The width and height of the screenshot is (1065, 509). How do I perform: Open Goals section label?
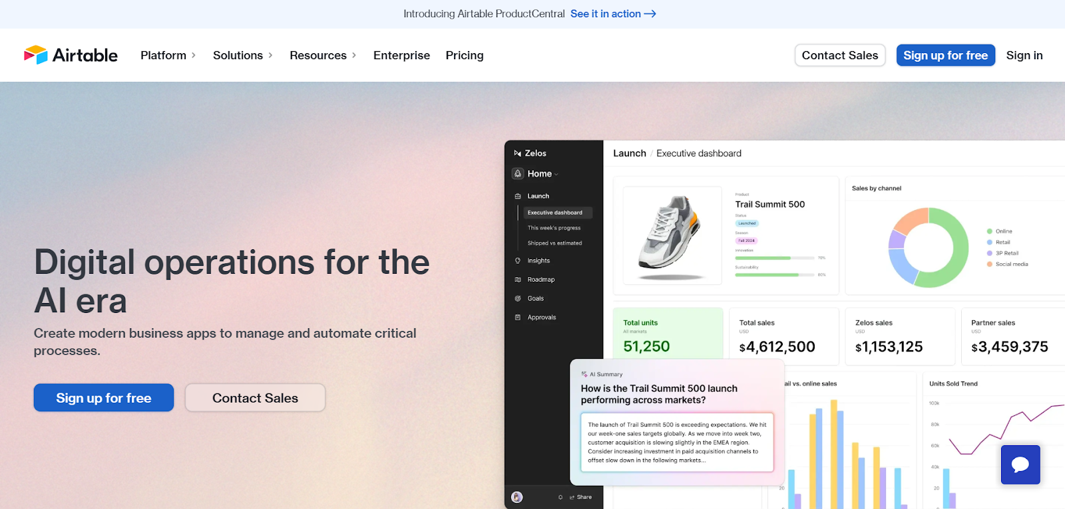536,298
